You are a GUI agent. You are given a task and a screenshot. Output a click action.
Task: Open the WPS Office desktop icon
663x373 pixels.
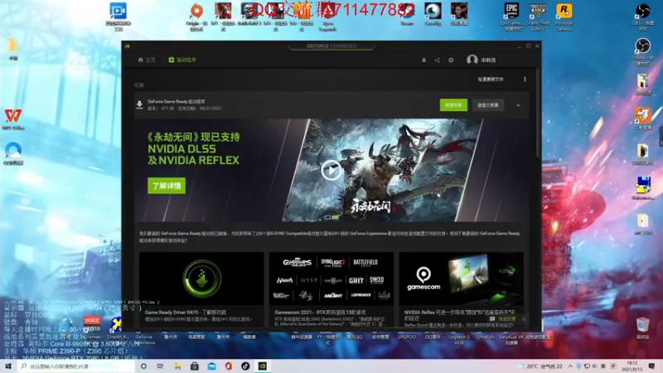tap(13, 119)
